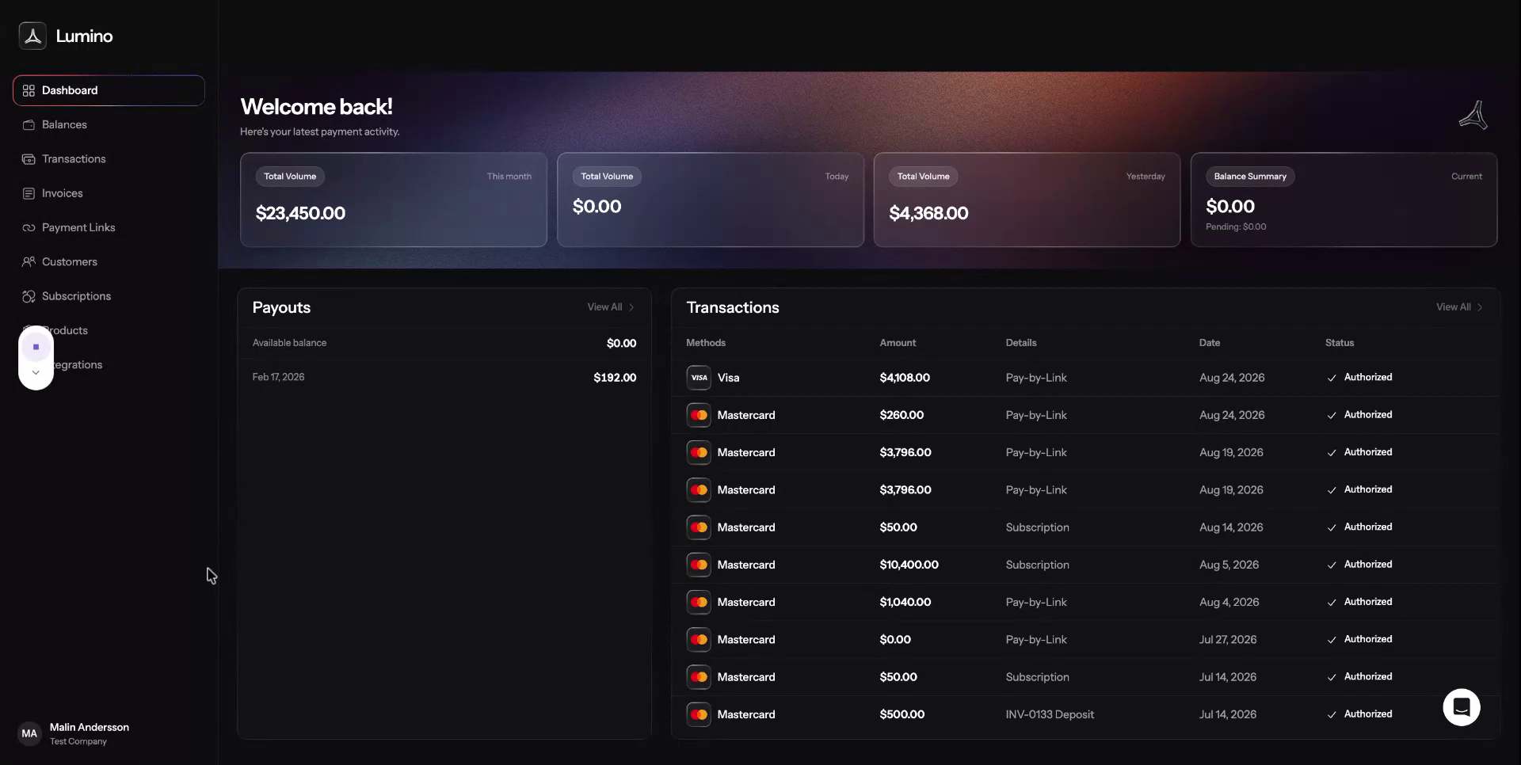This screenshot has width=1521, height=765.
Task: Click the sailboat logo in banner
Action: point(1473,115)
